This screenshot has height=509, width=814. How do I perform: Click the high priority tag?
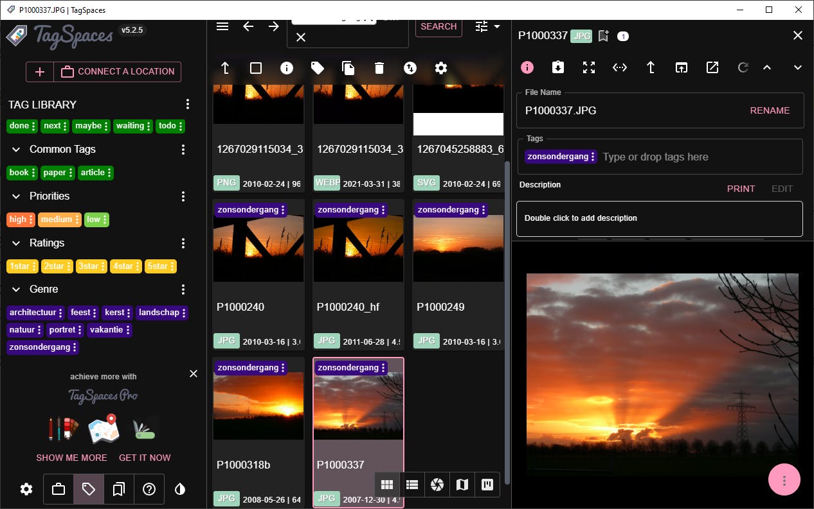click(x=21, y=220)
